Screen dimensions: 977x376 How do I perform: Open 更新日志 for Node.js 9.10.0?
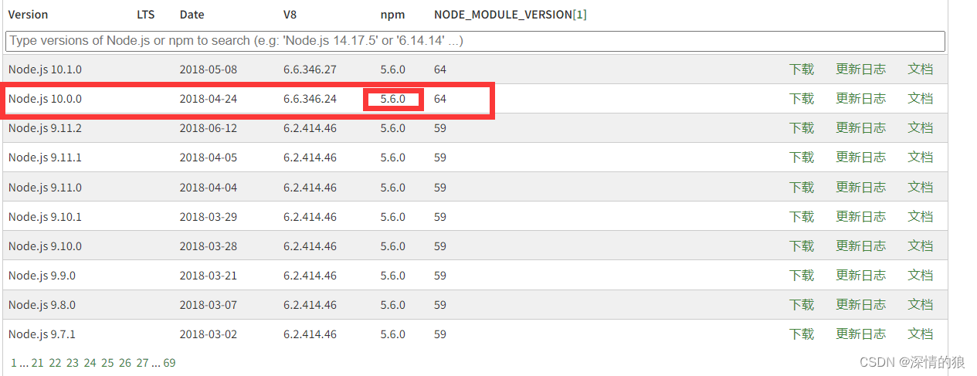coord(860,246)
